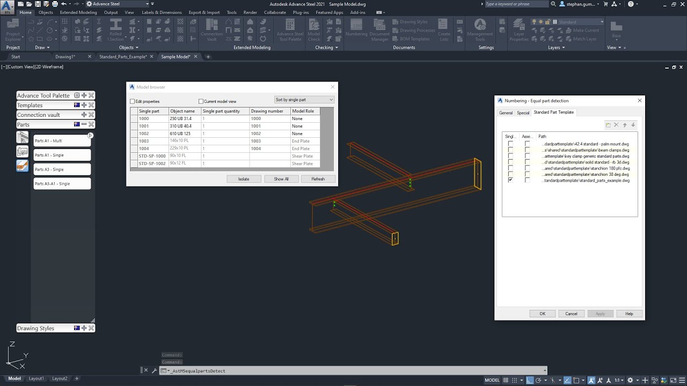687x386 pixels.
Task: Click Help button in Numbering dialog
Action: 629,314
